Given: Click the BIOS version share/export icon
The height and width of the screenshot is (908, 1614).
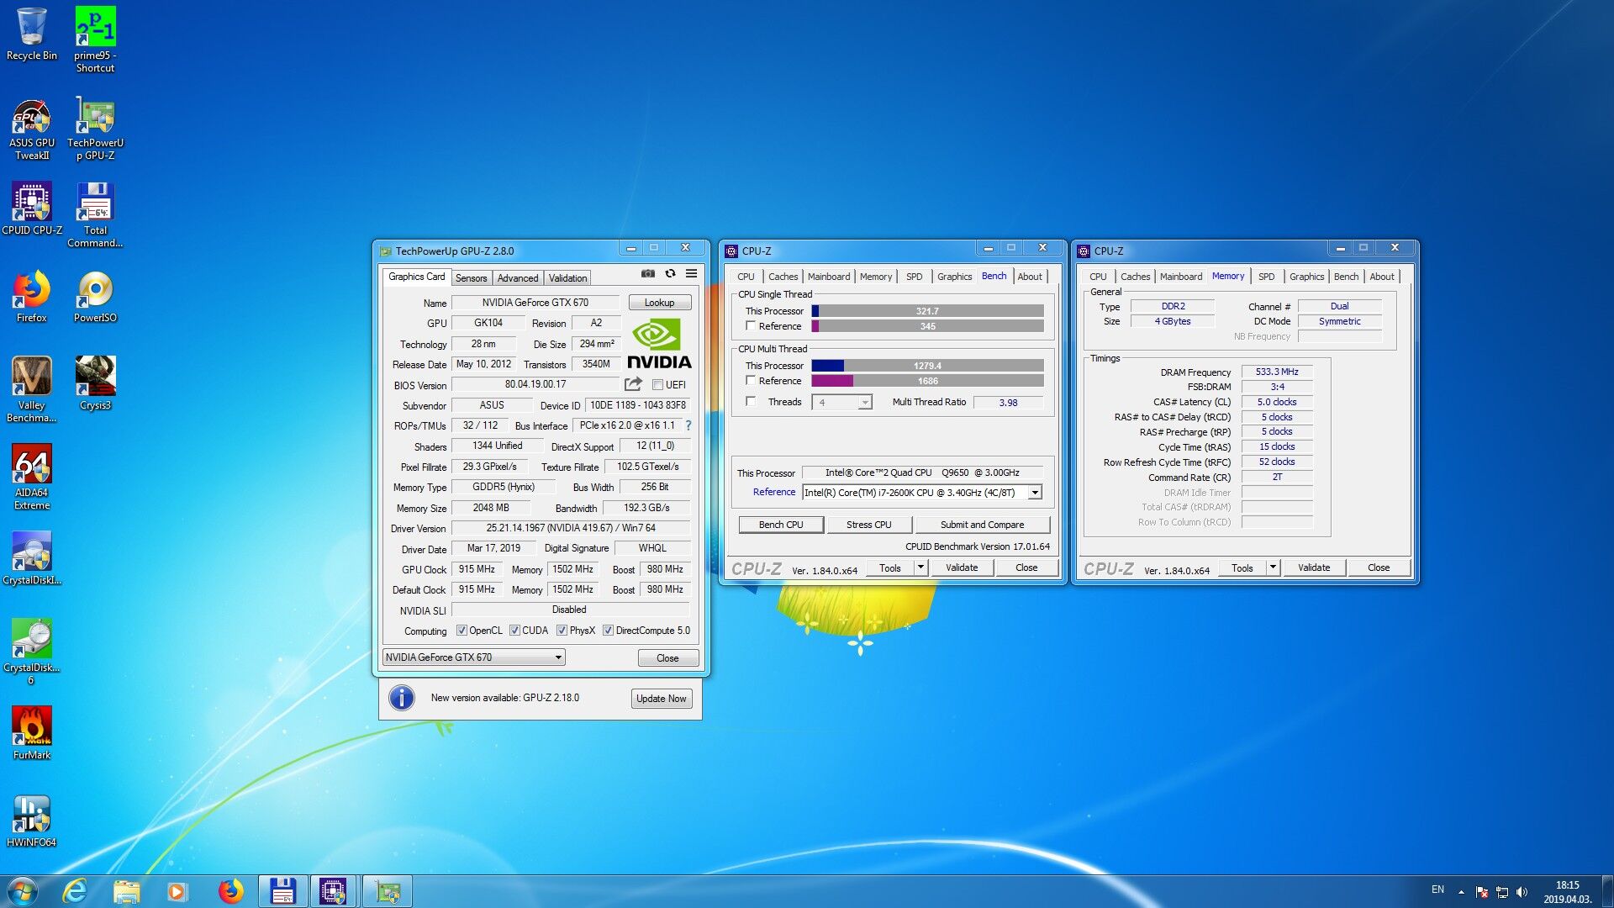Looking at the screenshot, I should pos(633,384).
